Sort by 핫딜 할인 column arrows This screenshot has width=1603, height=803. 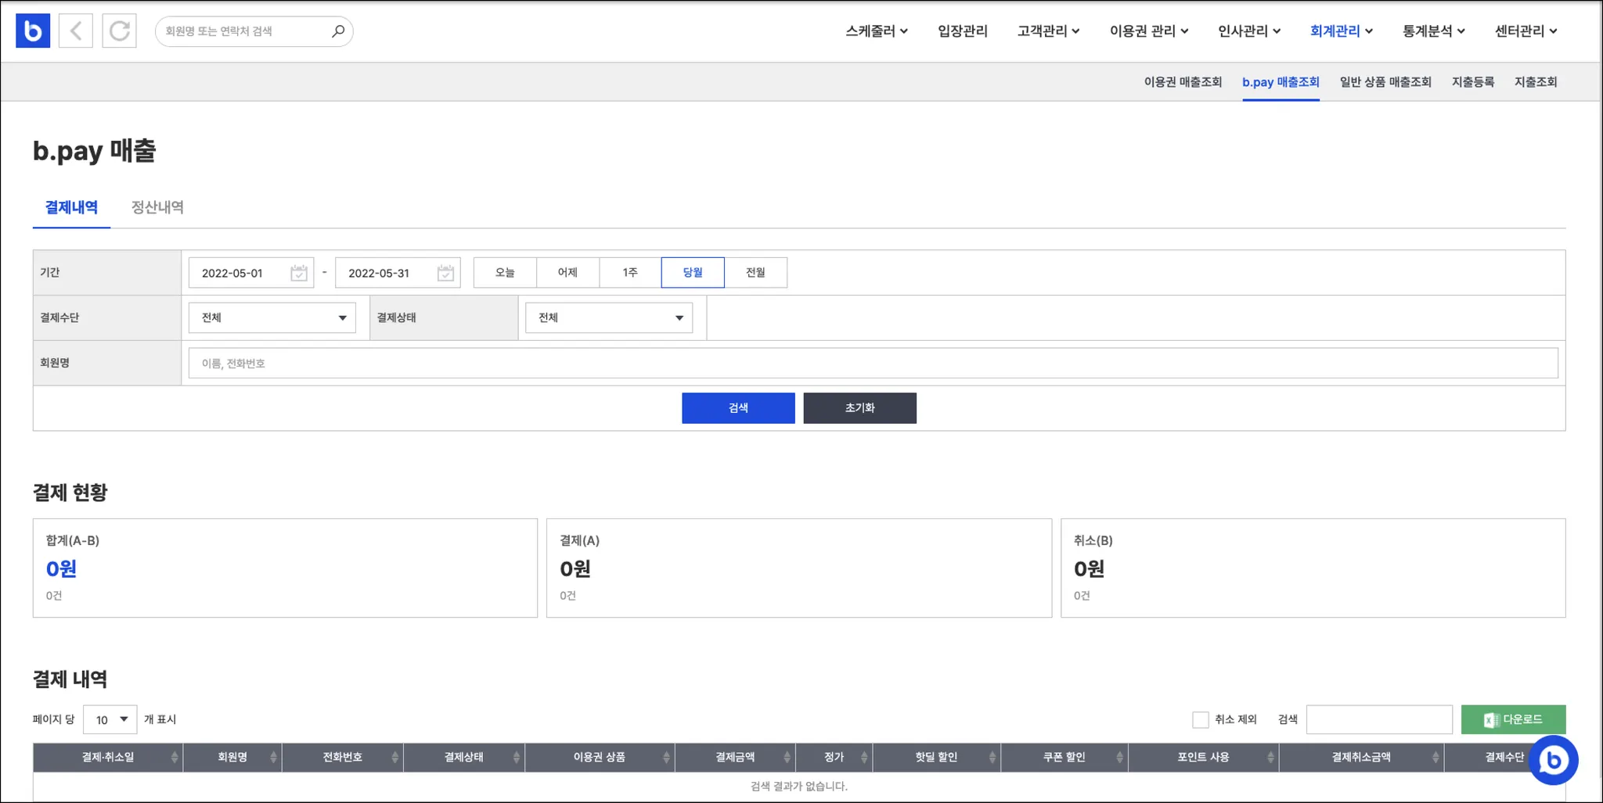pyautogui.click(x=992, y=757)
